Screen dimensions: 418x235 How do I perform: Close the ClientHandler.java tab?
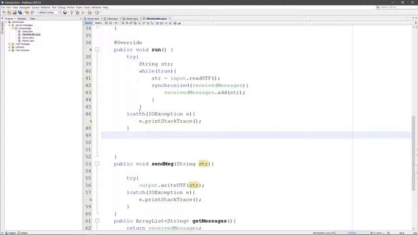170,19
